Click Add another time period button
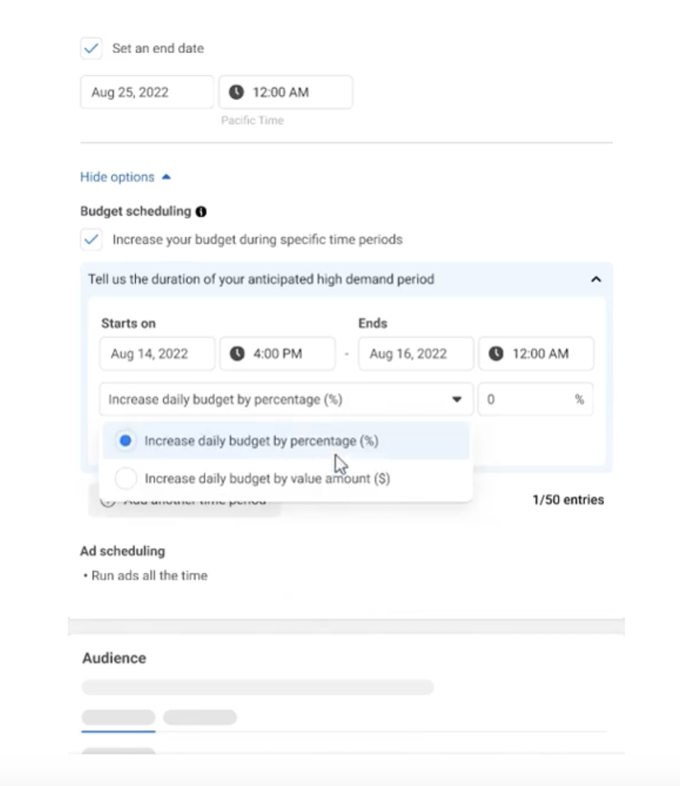 pyautogui.click(x=185, y=501)
